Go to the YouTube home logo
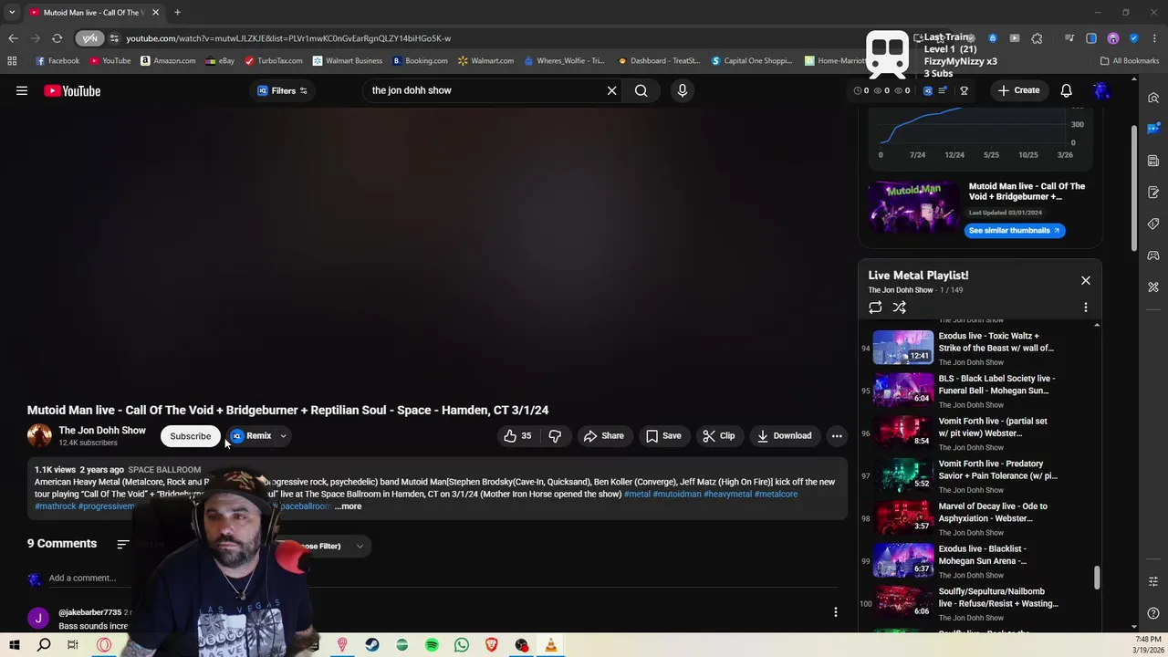The height and width of the screenshot is (657, 1168). click(x=72, y=90)
